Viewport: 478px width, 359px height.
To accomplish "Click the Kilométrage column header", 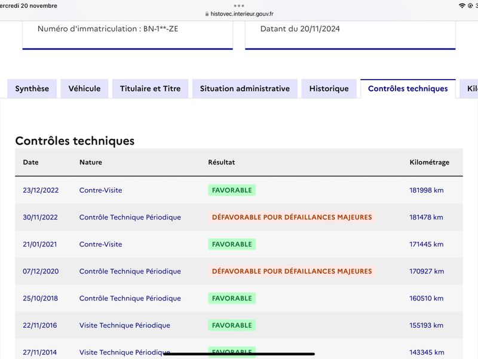I will pos(429,162).
